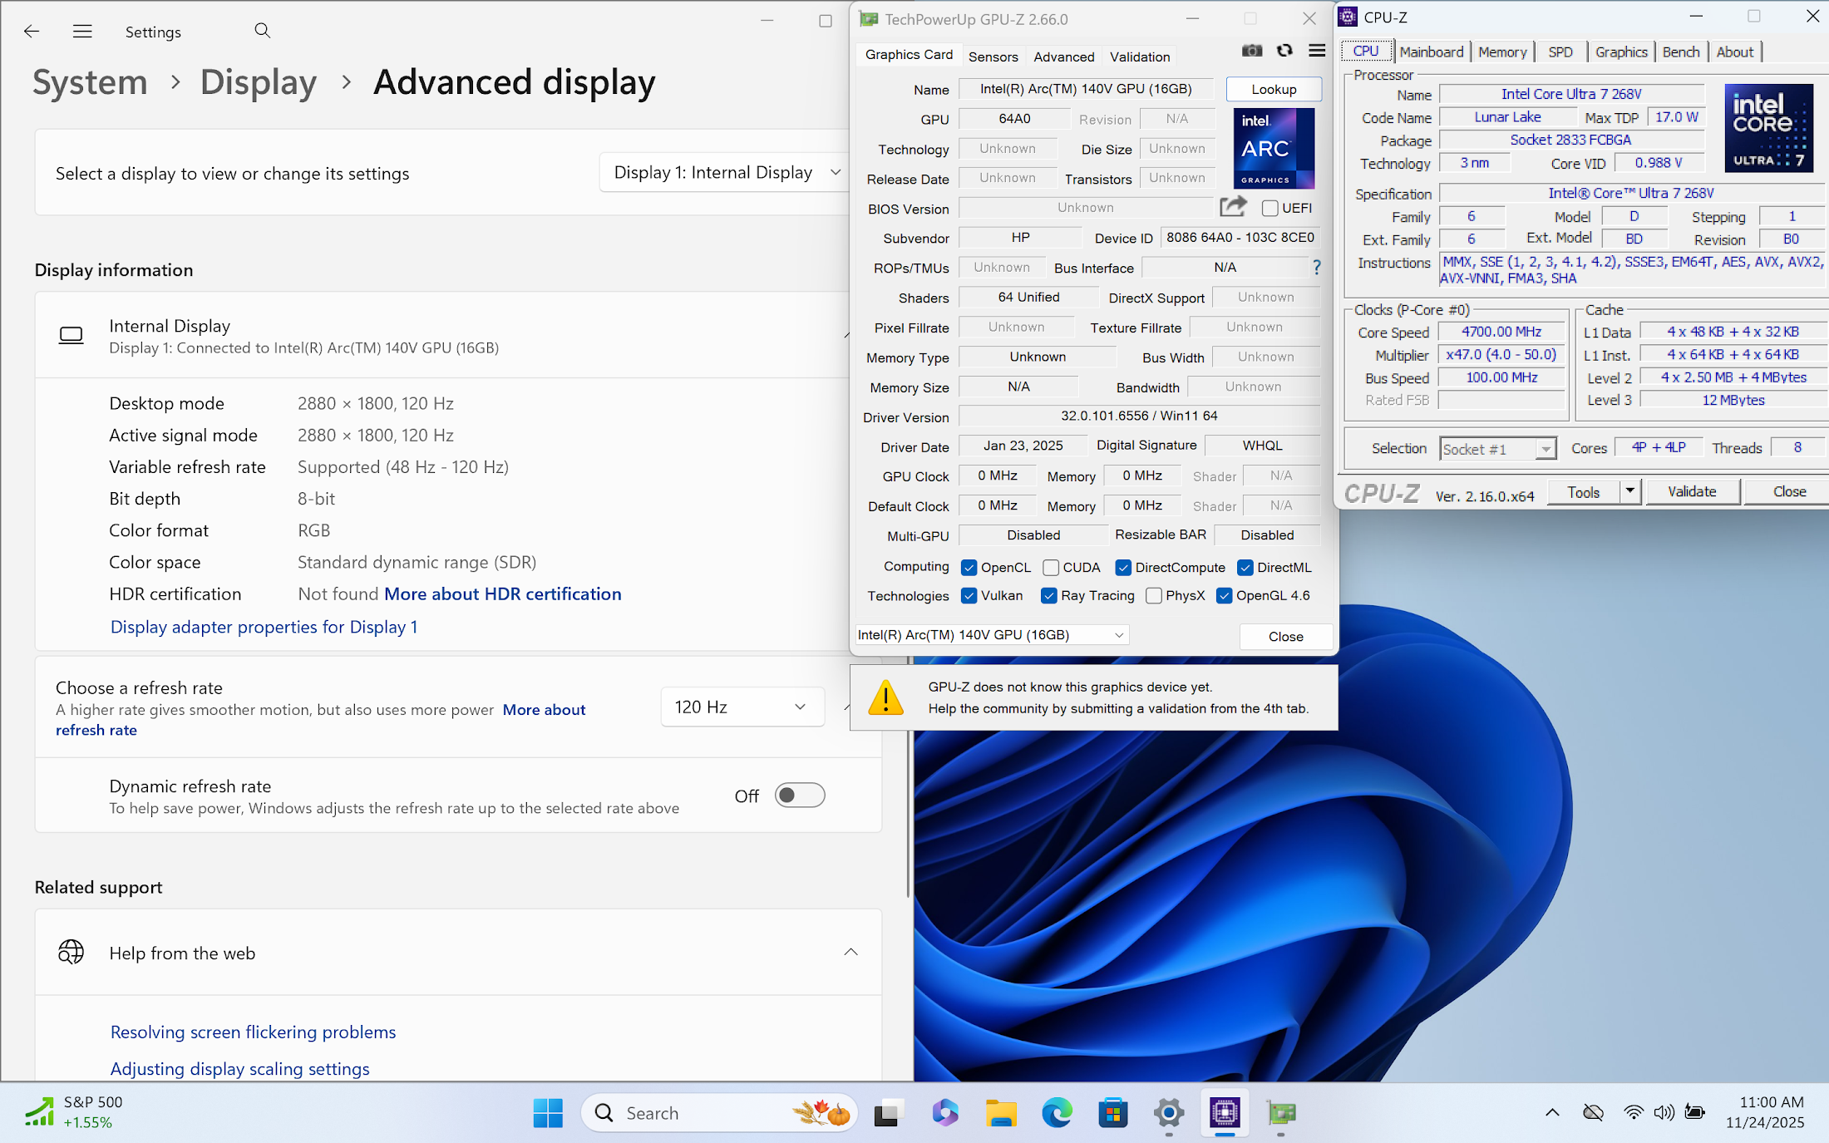Tick the CUDA checkbox
1829x1143 pixels.
[x=1051, y=568]
